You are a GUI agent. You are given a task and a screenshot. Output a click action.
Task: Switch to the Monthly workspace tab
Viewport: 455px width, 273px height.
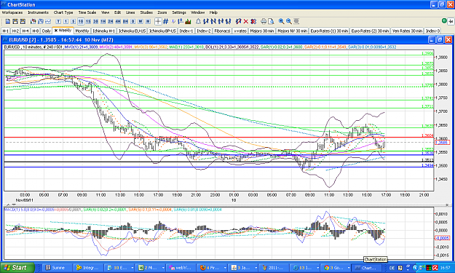pos(82,31)
